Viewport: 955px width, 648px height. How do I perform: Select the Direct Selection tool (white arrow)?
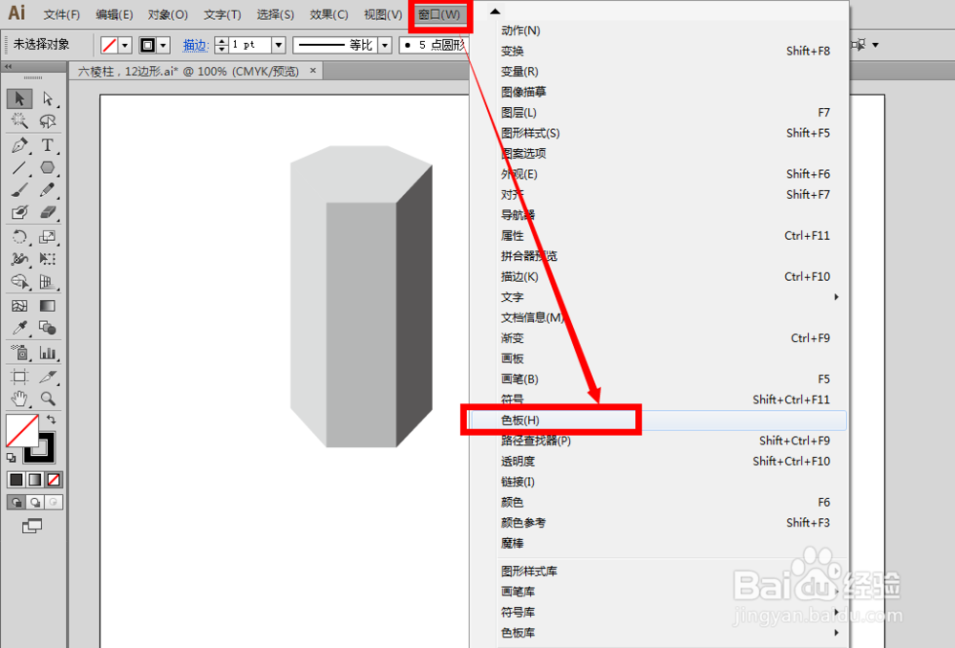[x=48, y=98]
